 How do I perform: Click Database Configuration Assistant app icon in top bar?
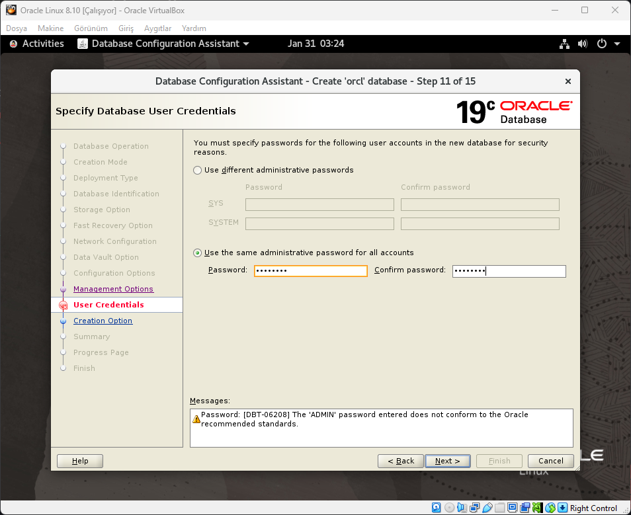83,44
